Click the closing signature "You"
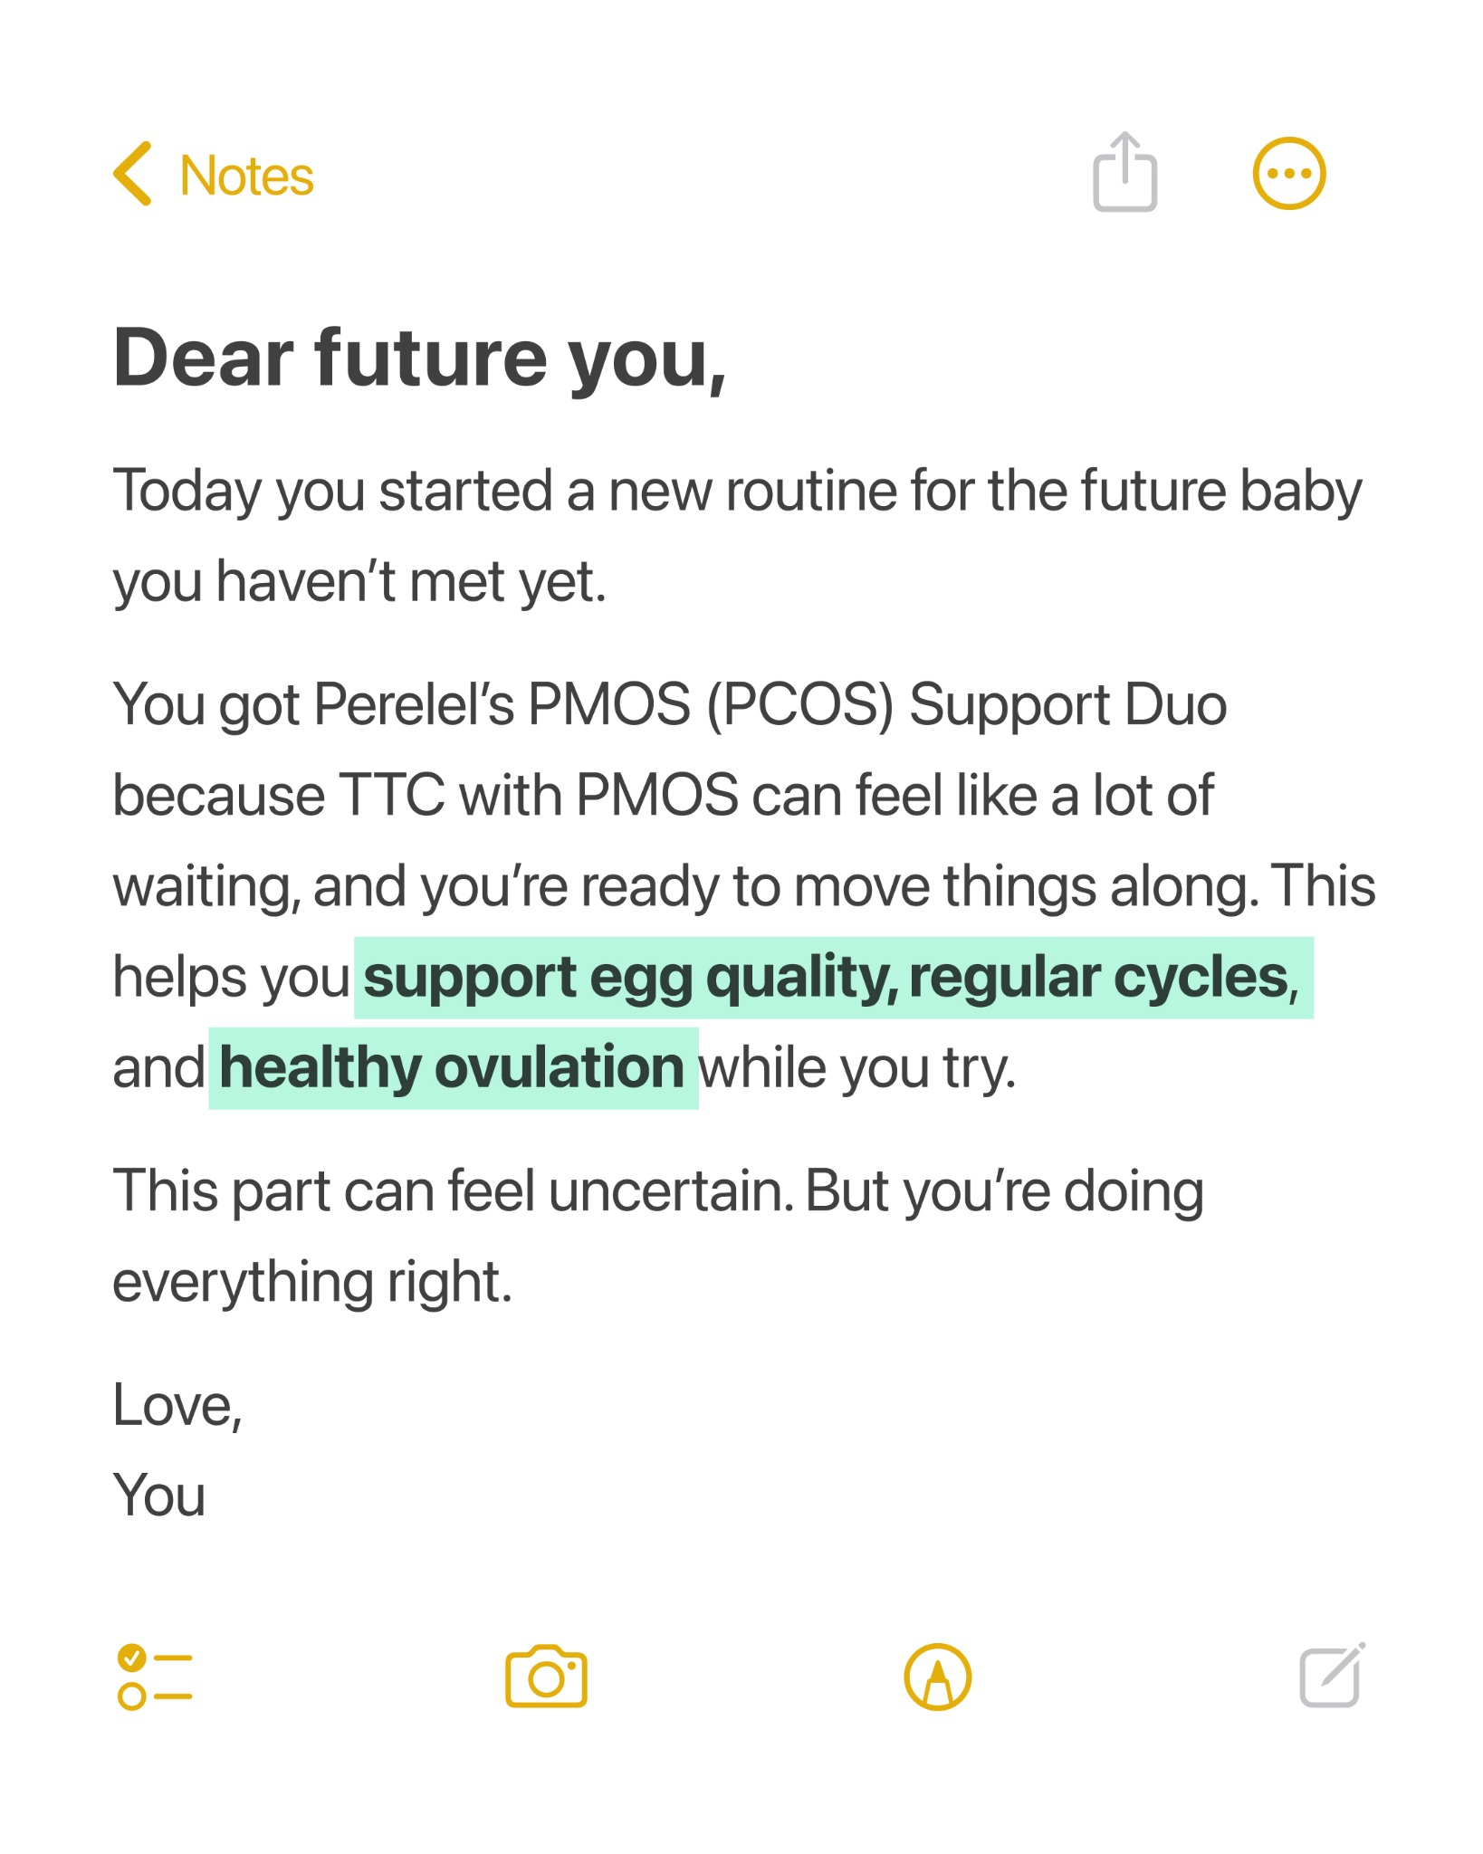The height and width of the screenshot is (1854, 1483). click(x=159, y=1496)
